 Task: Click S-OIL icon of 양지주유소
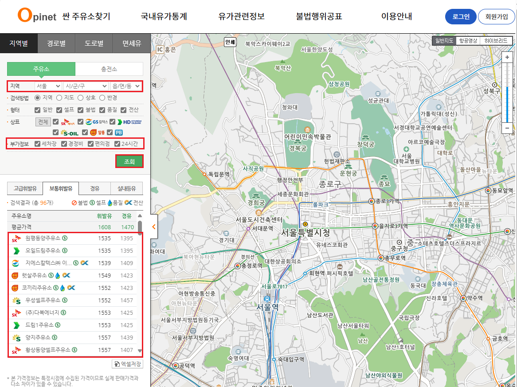(x=16, y=337)
